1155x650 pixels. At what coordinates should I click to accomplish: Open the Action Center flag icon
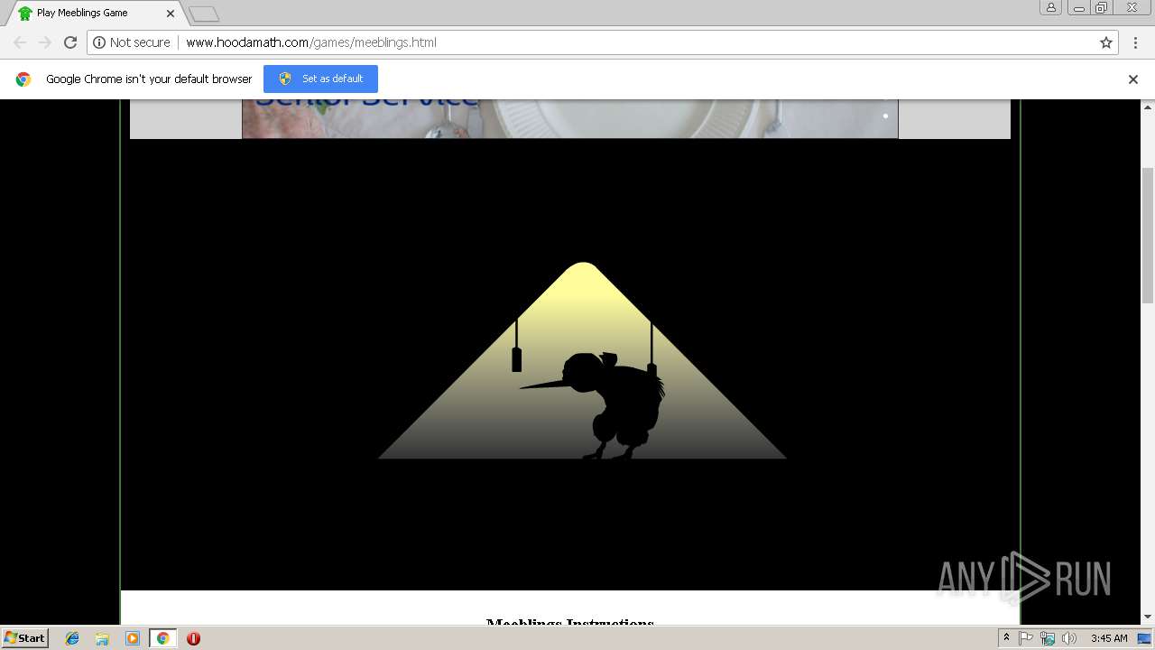pos(1026,638)
